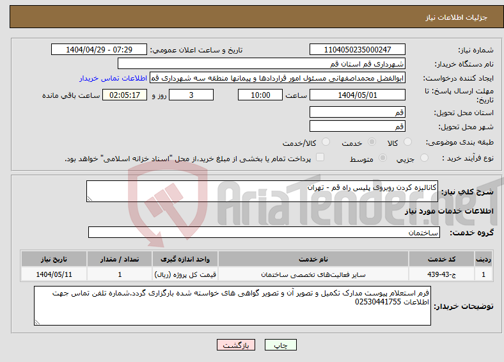
Task: Click the تاریخ نیاز column header
Action: click(x=54, y=259)
